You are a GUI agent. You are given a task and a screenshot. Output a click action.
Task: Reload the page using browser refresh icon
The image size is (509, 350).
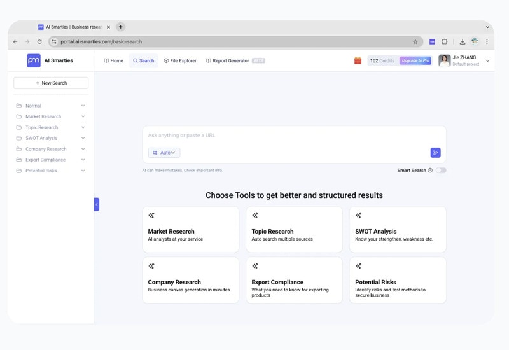(x=39, y=42)
